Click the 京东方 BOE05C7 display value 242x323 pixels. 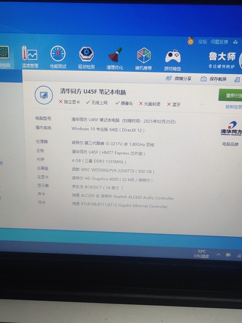[x=98, y=187]
